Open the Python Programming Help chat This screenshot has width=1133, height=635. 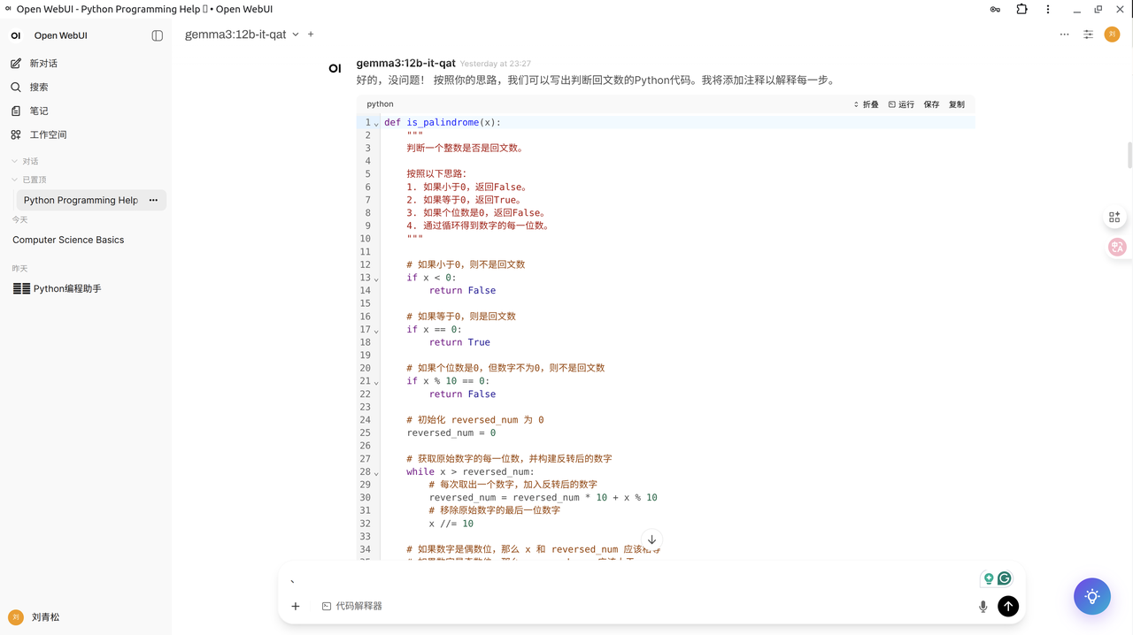coord(81,200)
